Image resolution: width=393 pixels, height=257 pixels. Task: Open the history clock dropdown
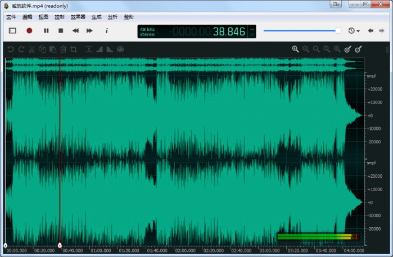click(354, 30)
